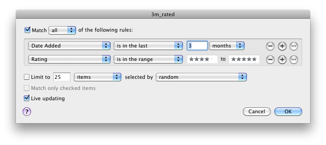Uncheck Live updating checkbox

(x=27, y=98)
